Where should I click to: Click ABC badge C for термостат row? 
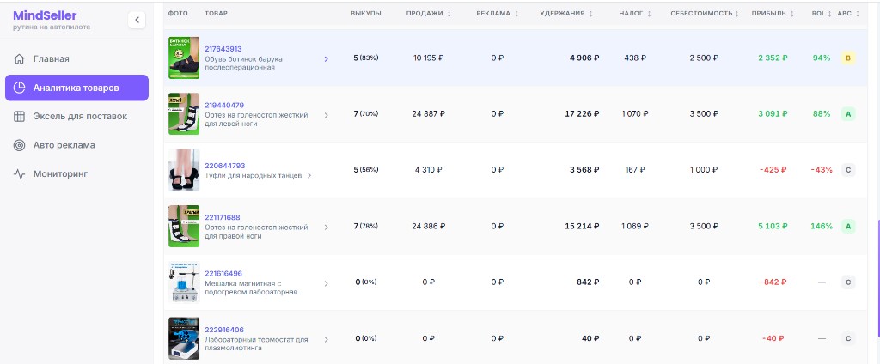coord(848,338)
